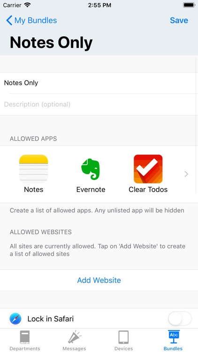Click the Safari compass icon

[15, 319]
